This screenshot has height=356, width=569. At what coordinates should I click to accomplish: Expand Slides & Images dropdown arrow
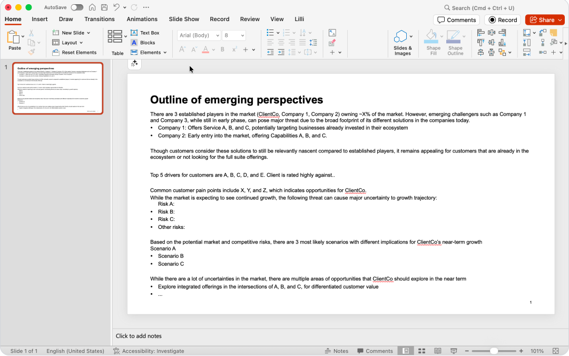411,36
